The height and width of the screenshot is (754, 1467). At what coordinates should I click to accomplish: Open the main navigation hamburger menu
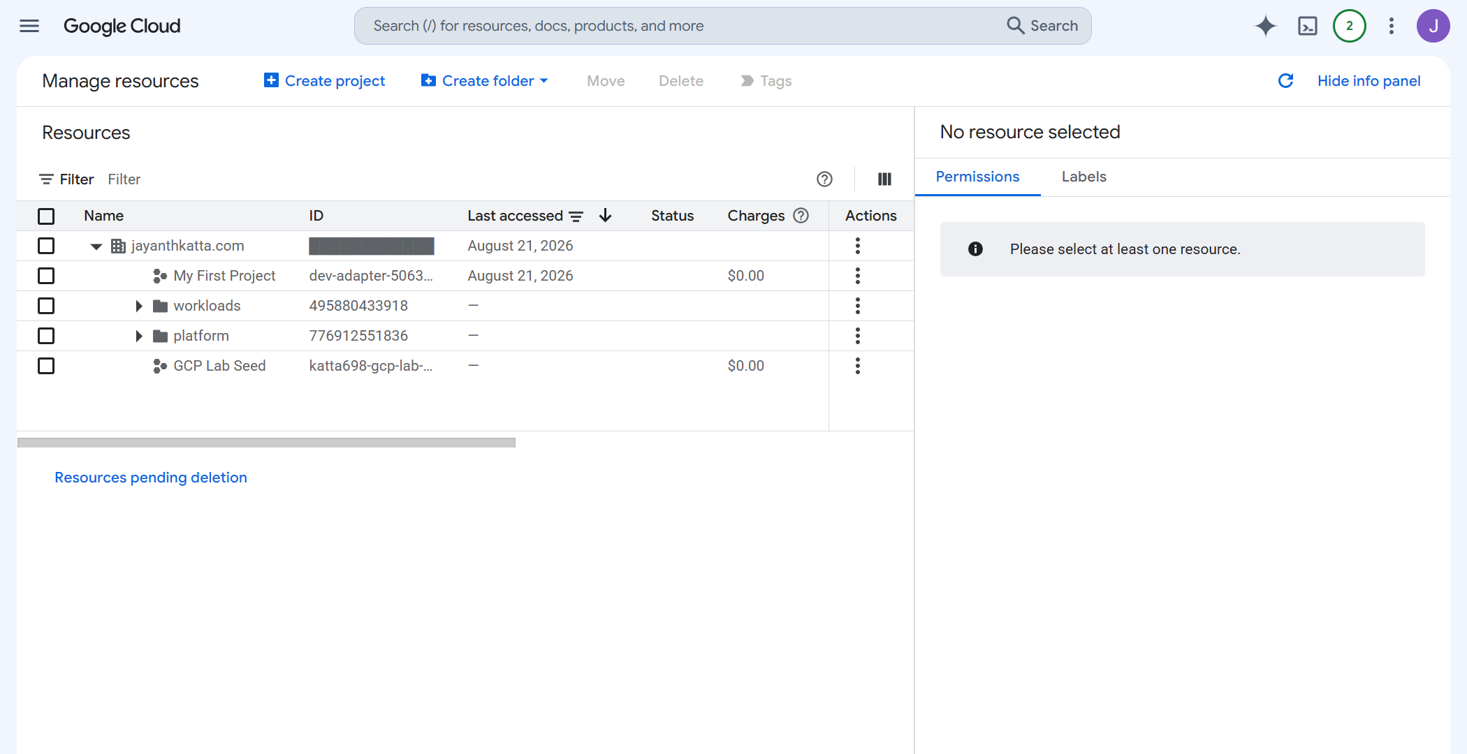(29, 26)
